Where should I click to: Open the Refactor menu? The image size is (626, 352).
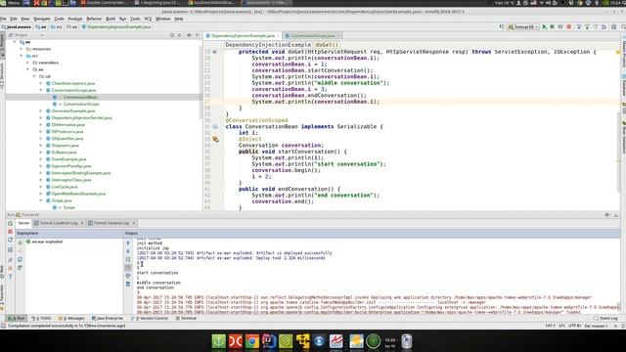(x=94, y=19)
